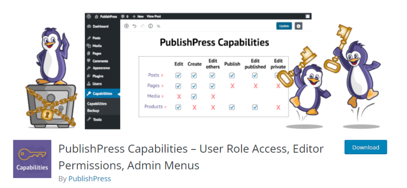Click the undo arrow icon
The width and height of the screenshot is (407, 188).
click(134, 26)
